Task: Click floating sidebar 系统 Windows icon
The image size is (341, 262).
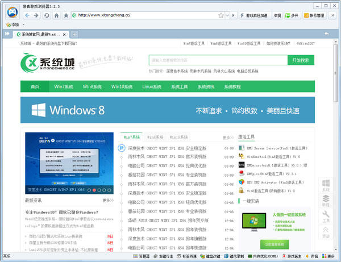Action: pos(326,185)
